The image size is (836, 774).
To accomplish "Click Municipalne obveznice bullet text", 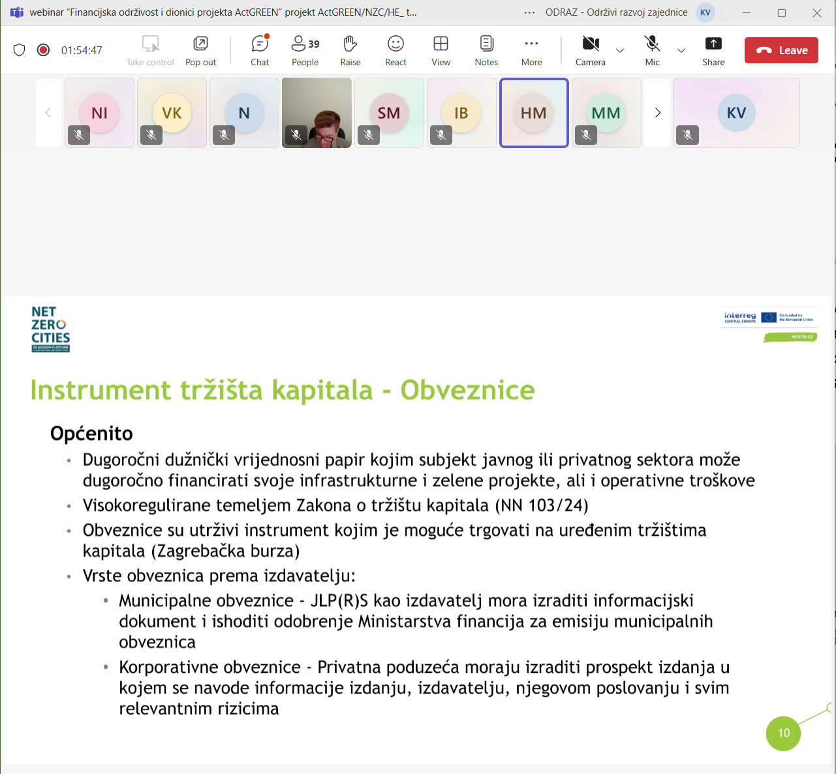I will 416,621.
